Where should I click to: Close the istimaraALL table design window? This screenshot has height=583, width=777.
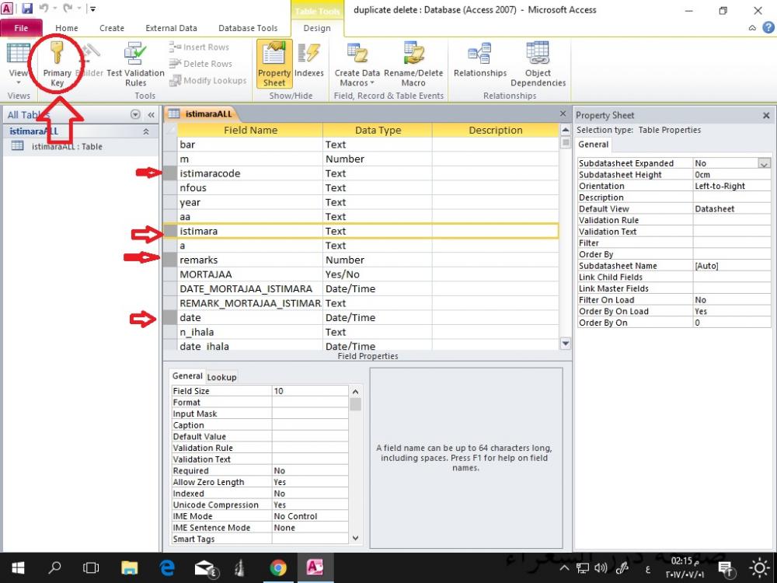click(x=563, y=113)
